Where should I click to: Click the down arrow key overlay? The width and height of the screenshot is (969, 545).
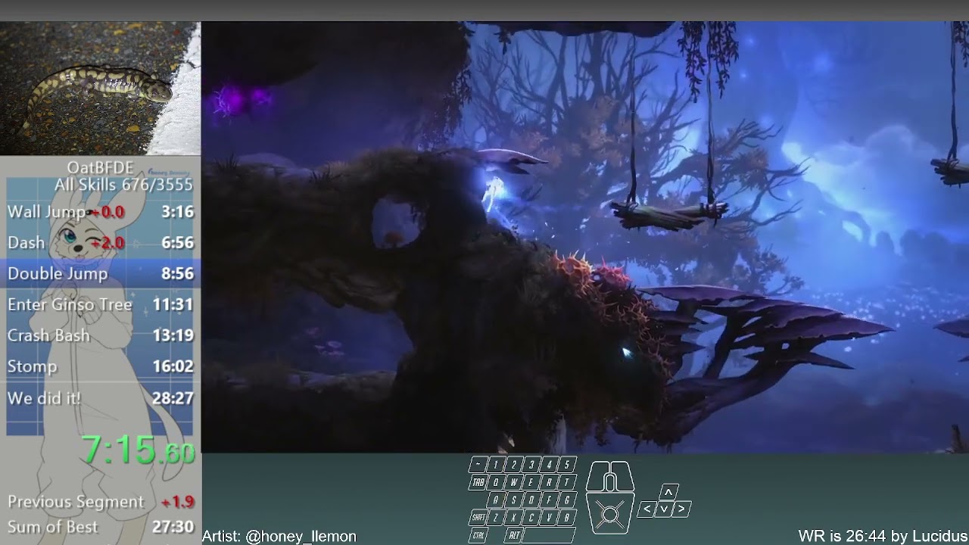point(665,509)
